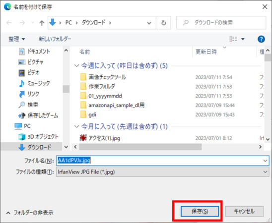The width and height of the screenshot is (272, 223).
Task: Change the view layout icon
Action: [x=233, y=39]
